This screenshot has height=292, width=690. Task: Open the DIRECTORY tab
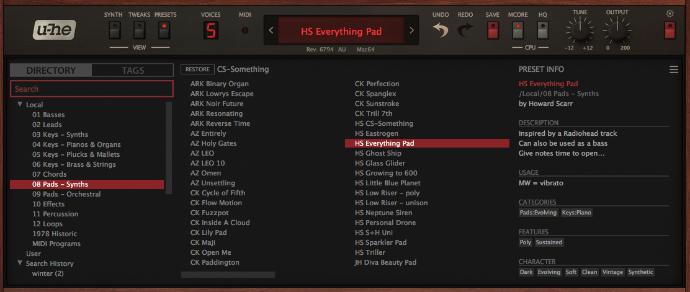point(51,70)
